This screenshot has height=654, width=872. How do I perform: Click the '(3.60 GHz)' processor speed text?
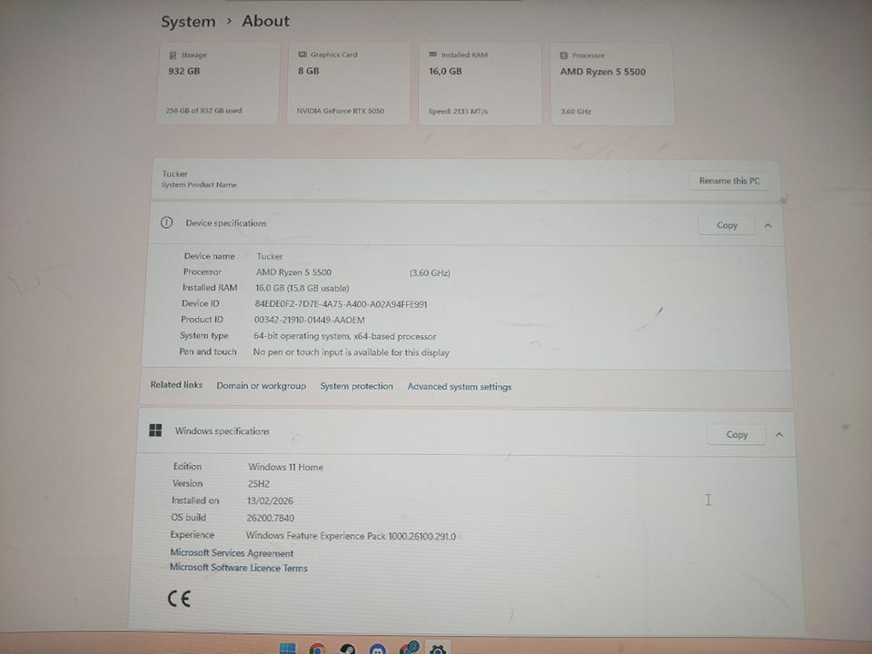coord(430,273)
